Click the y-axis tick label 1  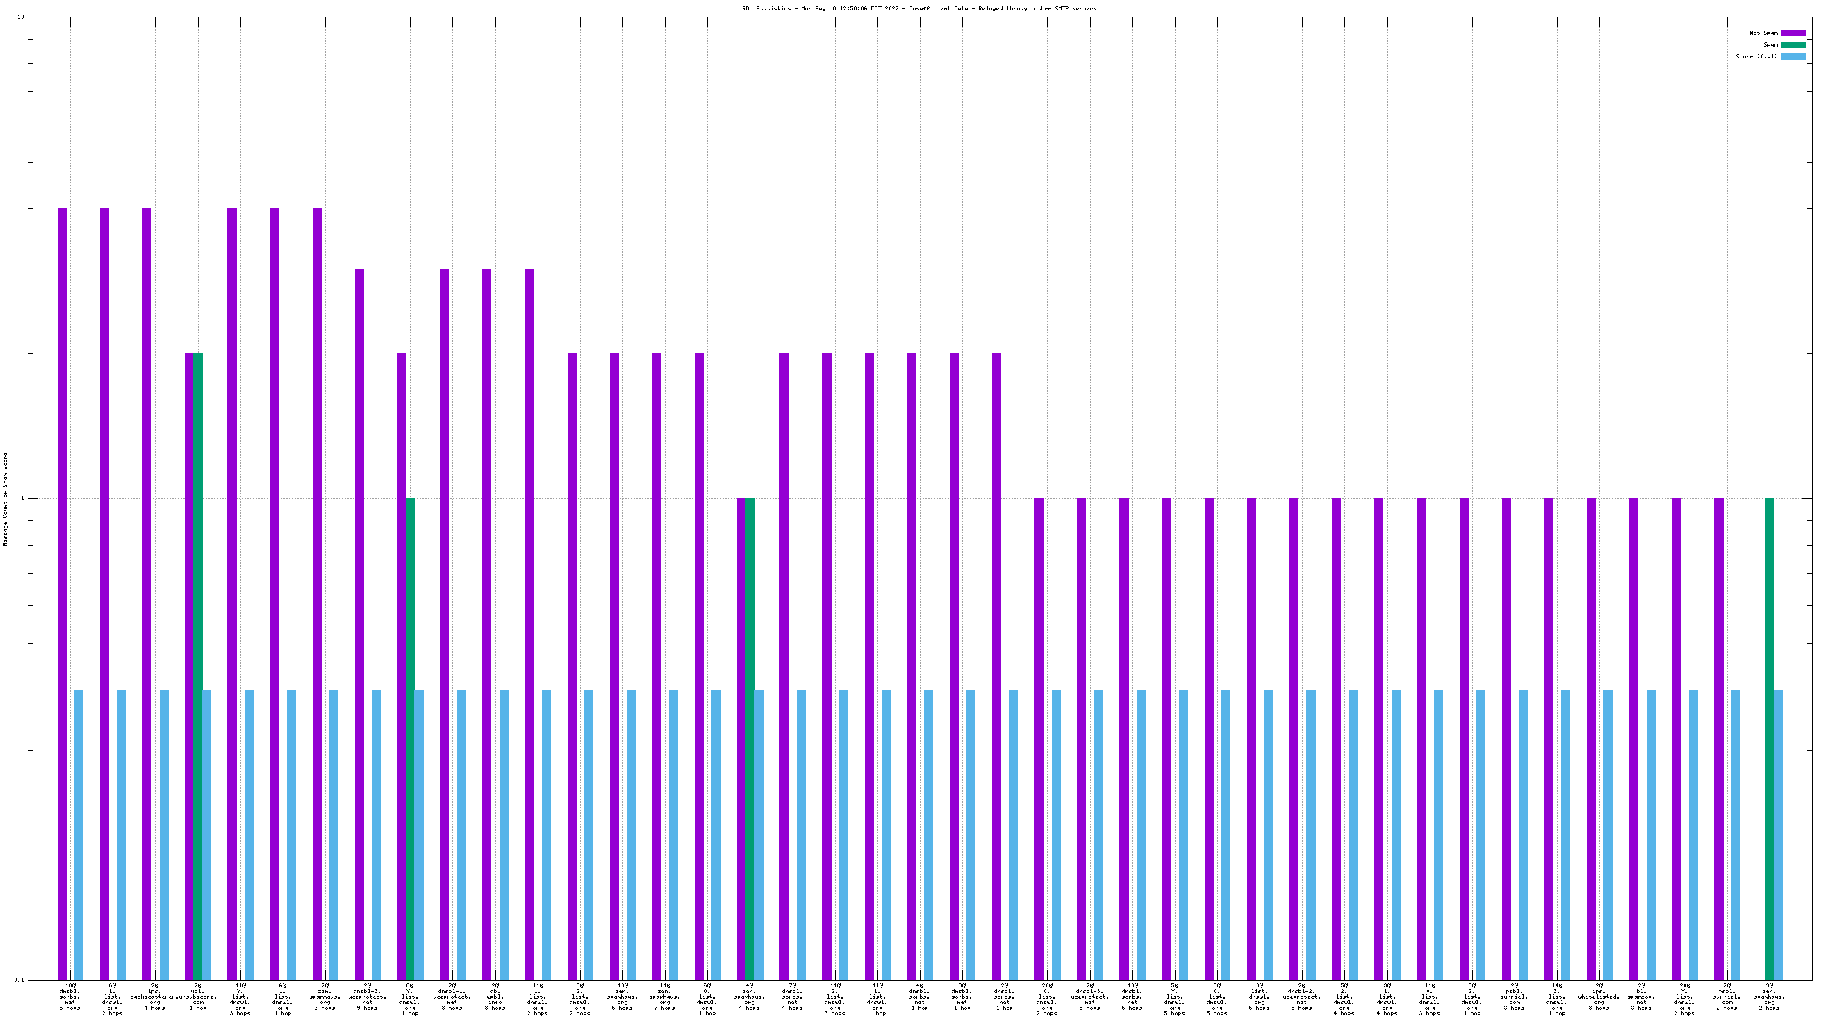[x=22, y=498]
